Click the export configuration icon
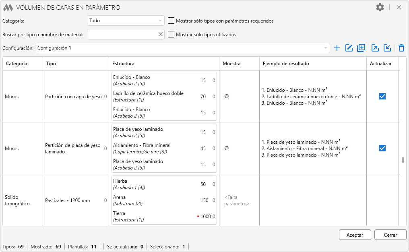 point(375,48)
